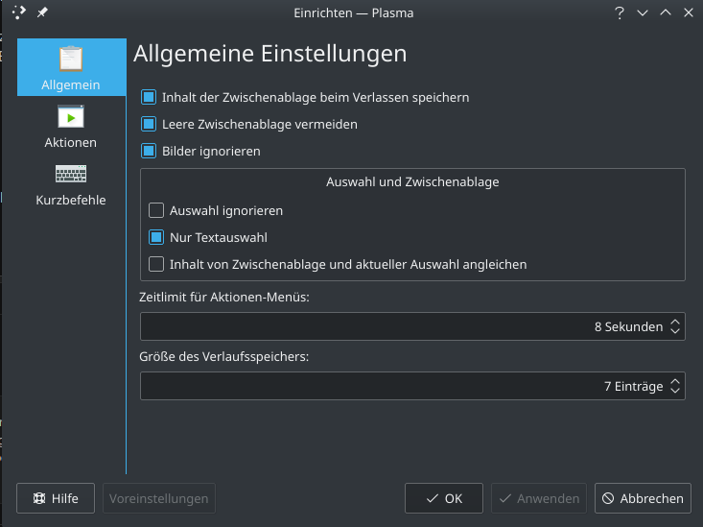Confirm settings with OK

[444, 498]
